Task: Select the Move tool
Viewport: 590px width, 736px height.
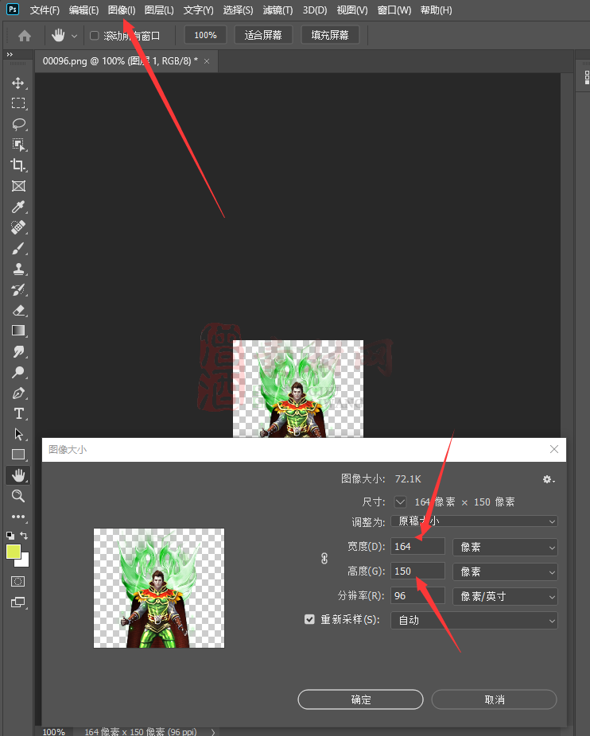Action: click(x=18, y=83)
